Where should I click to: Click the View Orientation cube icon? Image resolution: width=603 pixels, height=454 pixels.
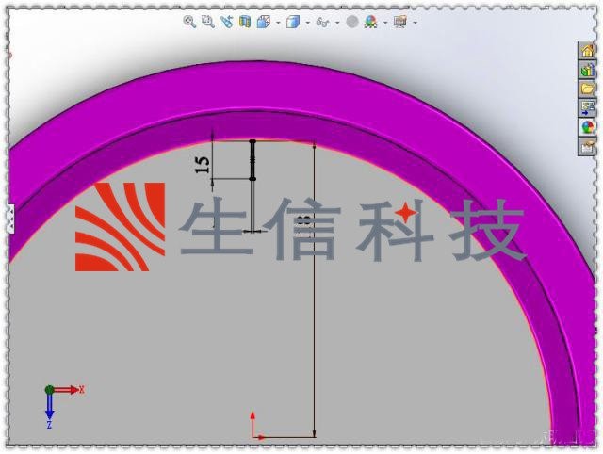tap(264, 22)
